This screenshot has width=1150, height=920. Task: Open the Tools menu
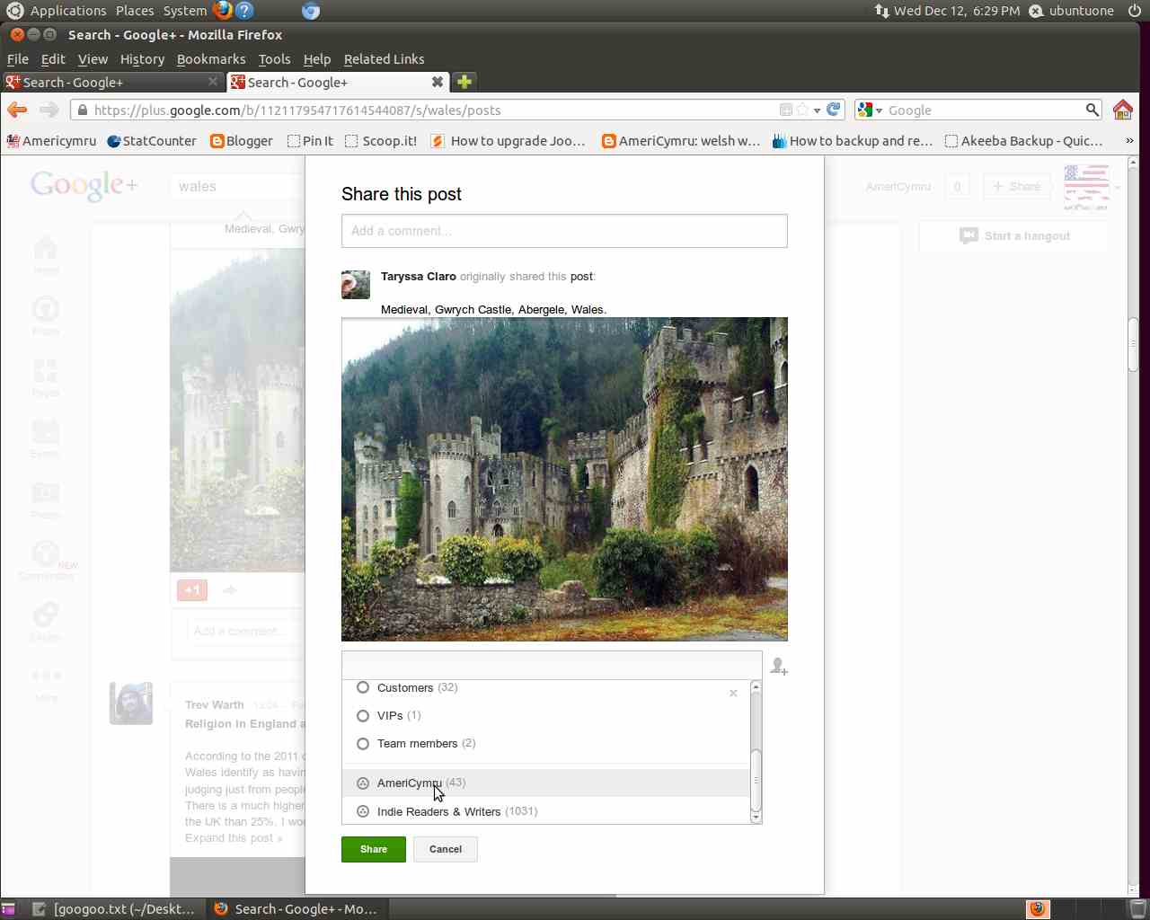point(274,59)
